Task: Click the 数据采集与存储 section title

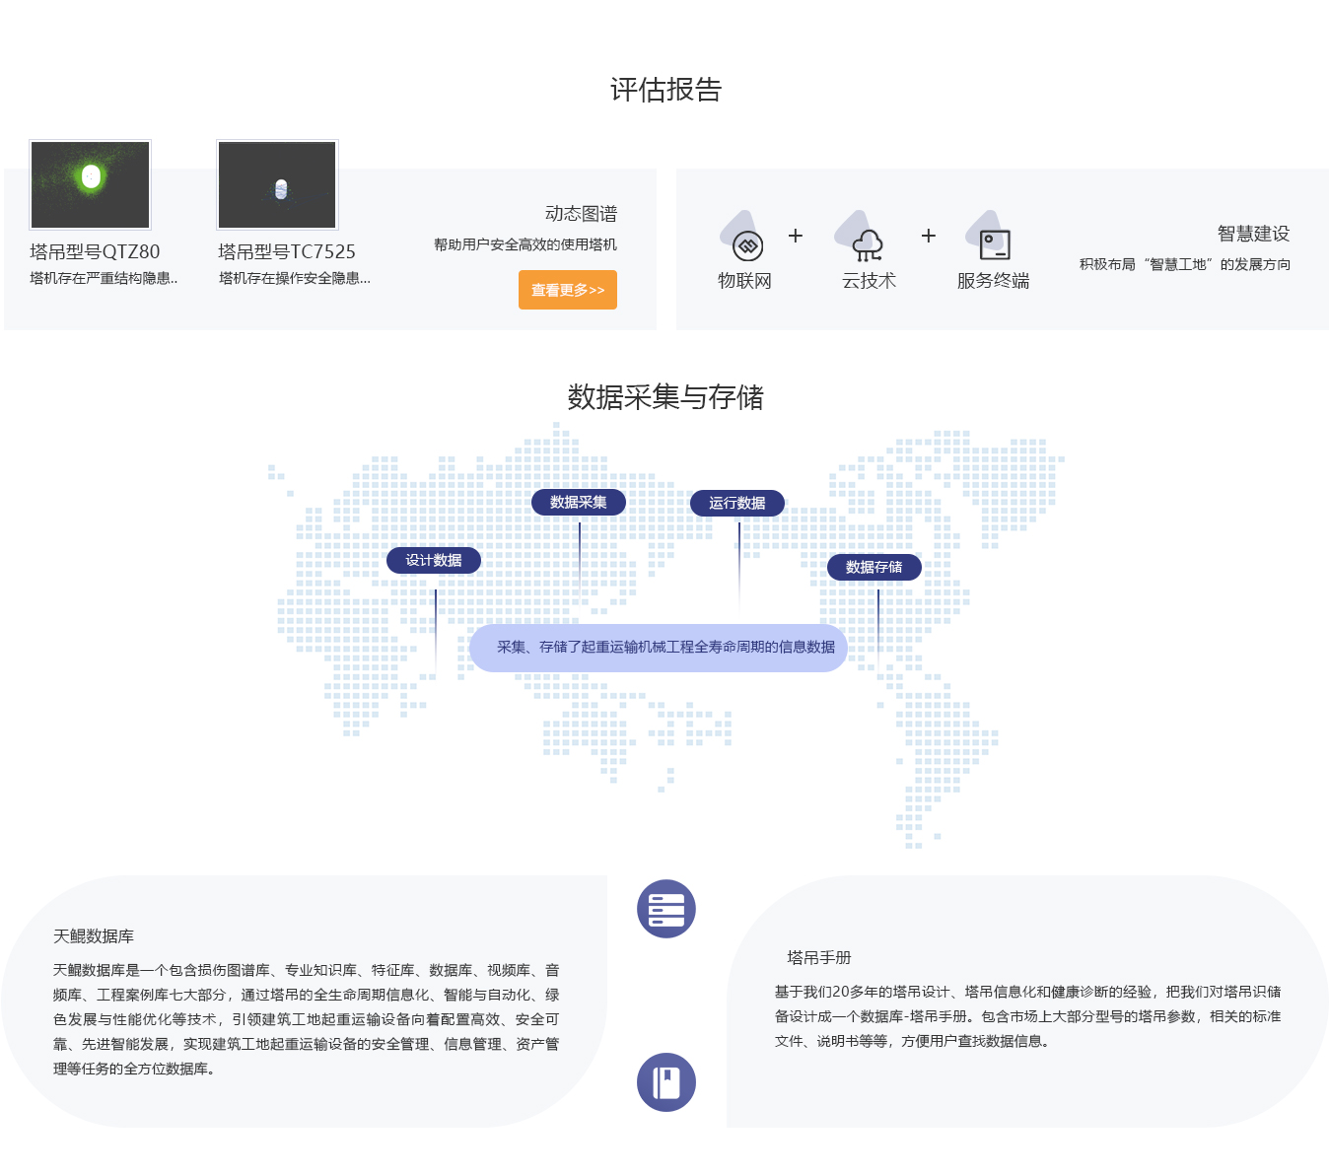Action: coord(665,397)
